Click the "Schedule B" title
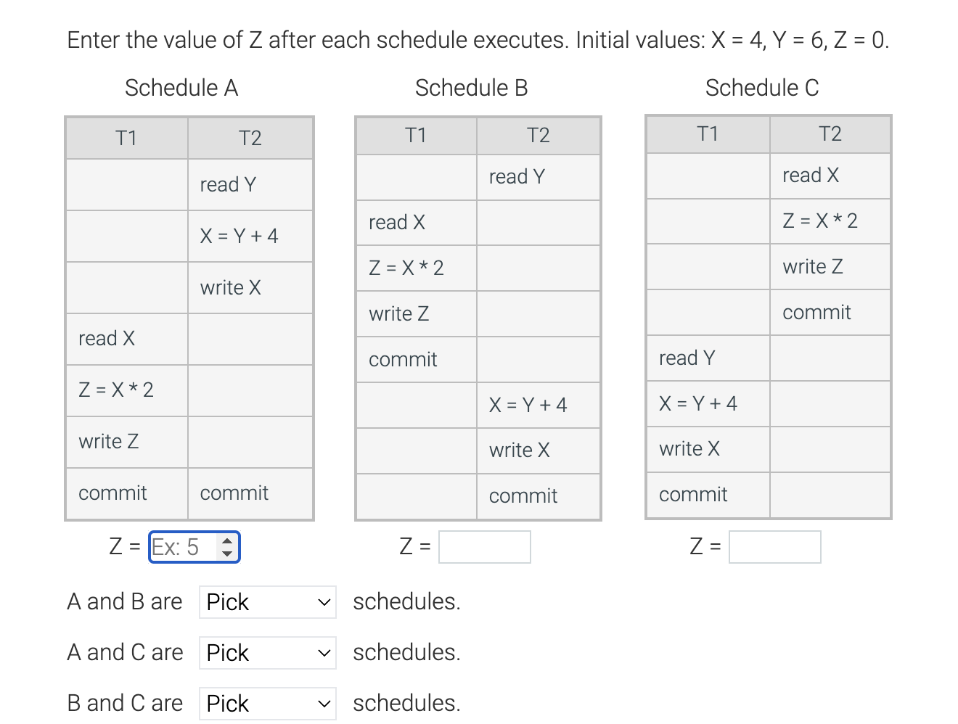This screenshot has height=724, width=958. coord(471,87)
